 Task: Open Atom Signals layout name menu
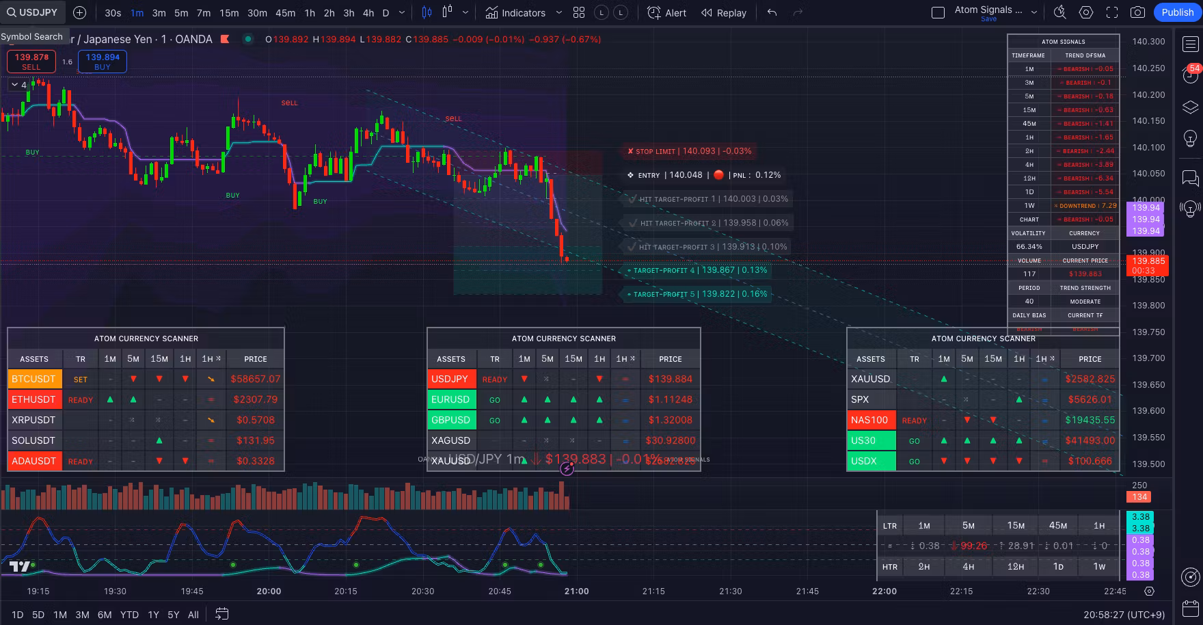pyautogui.click(x=988, y=12)
